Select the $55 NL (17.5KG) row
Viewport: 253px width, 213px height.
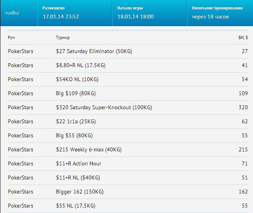click(x=128, y=206)
